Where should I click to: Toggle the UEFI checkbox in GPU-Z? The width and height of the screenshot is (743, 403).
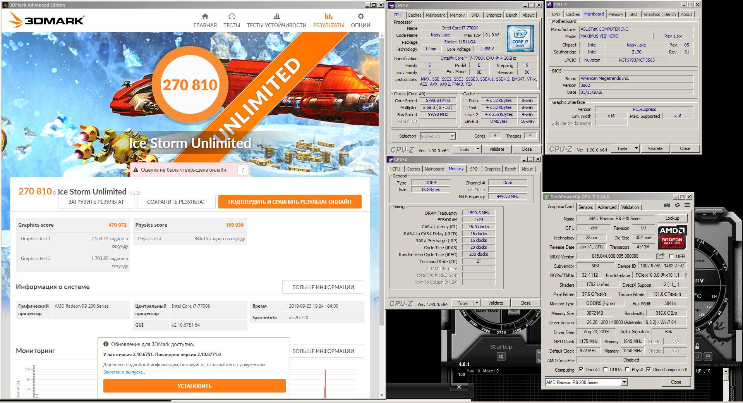(671, 257)
